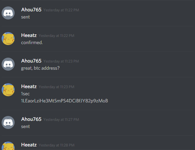
Task: Click Heeatz username at 11:28 PM
Action: (29, 145)
